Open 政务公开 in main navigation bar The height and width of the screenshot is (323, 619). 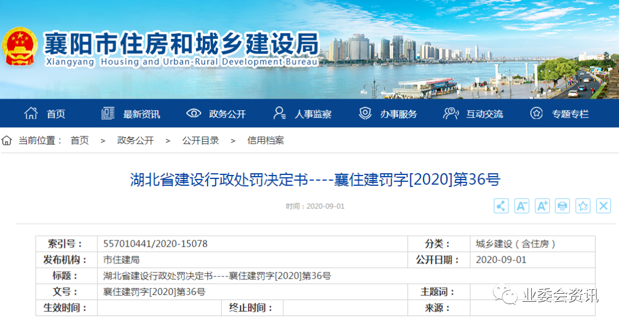tap(228, 114)
